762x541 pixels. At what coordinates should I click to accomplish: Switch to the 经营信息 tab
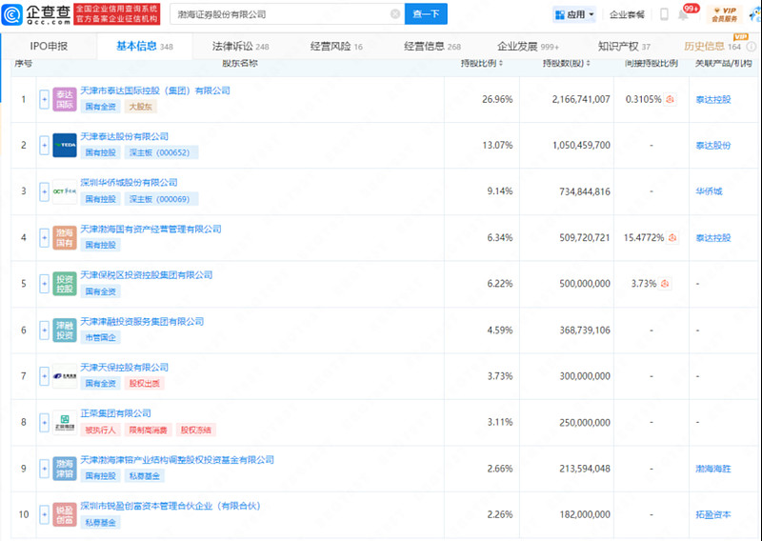(432, 46)
